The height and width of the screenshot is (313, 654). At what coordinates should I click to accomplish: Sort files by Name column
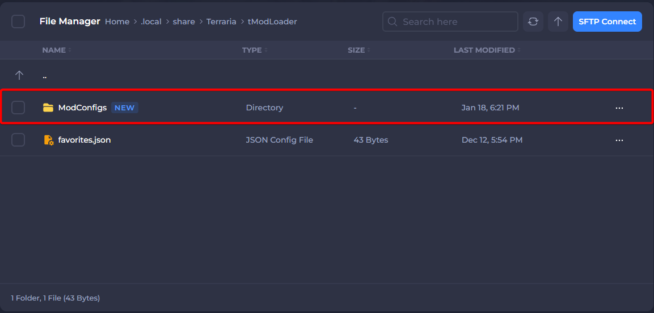(54, 50)
